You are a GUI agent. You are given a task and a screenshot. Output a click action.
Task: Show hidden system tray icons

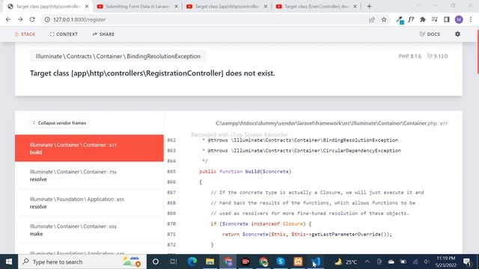pos(367,262)
